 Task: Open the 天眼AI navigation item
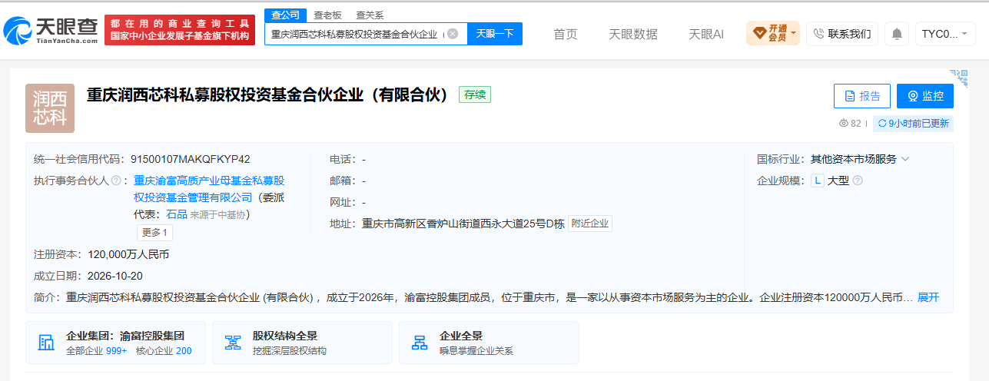tap(706, 34)
